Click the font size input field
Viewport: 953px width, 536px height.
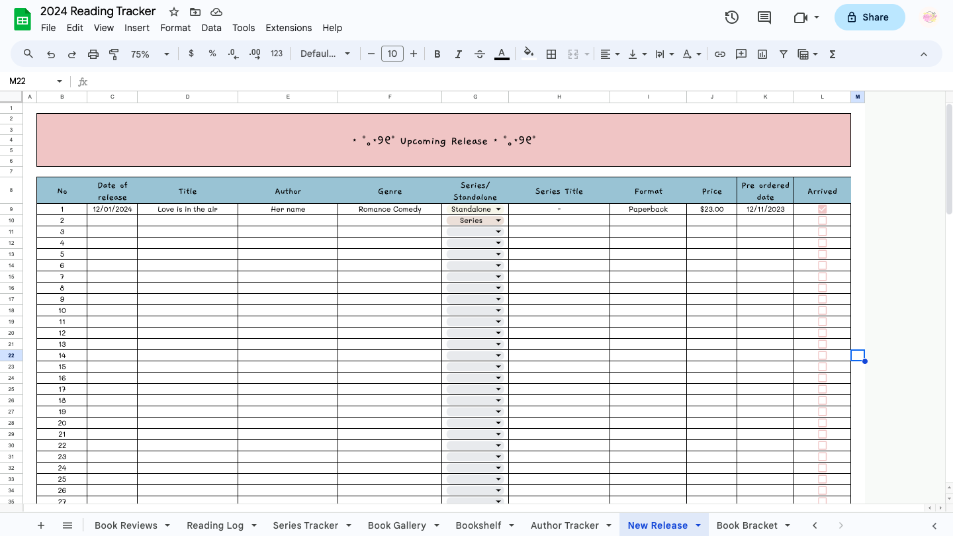pyautogui.click(x=392, y=54)
